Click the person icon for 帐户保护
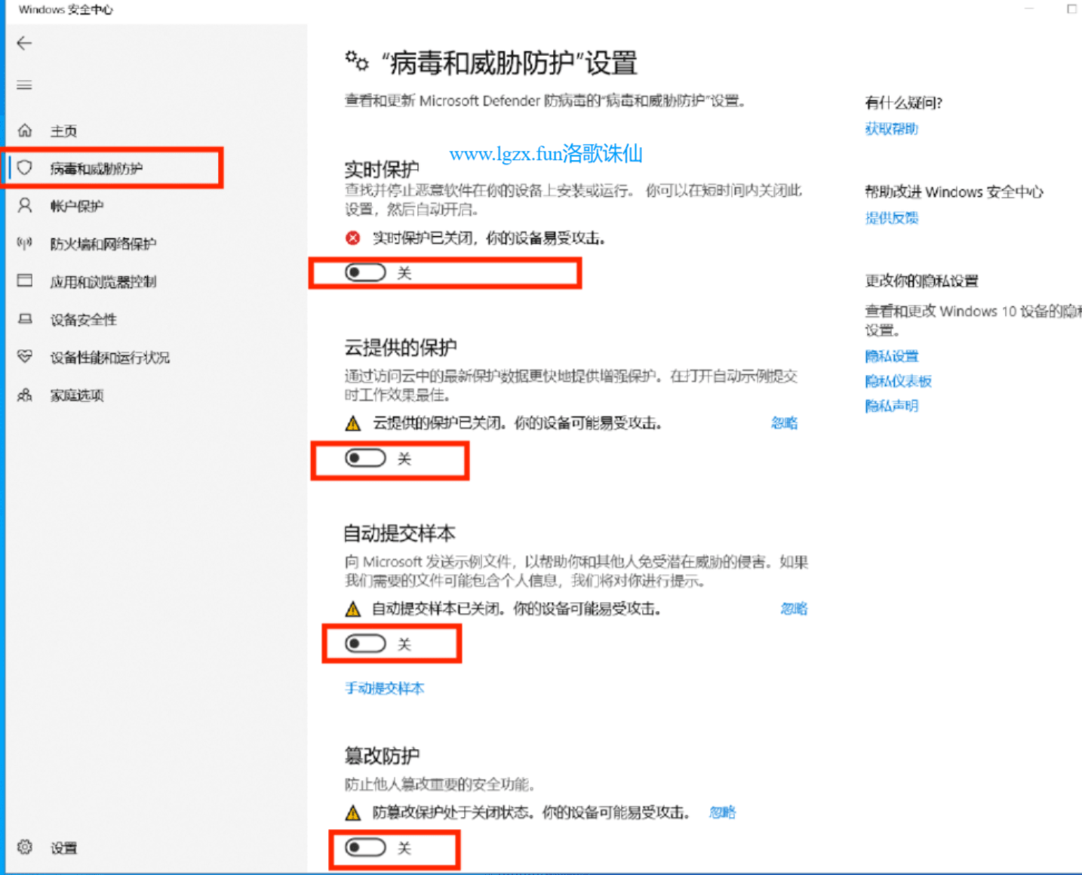1082x875 pixels. point(25,205)
